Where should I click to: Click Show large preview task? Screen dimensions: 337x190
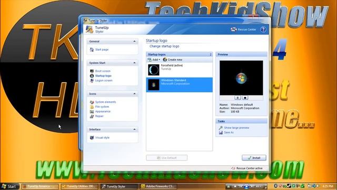236,128
